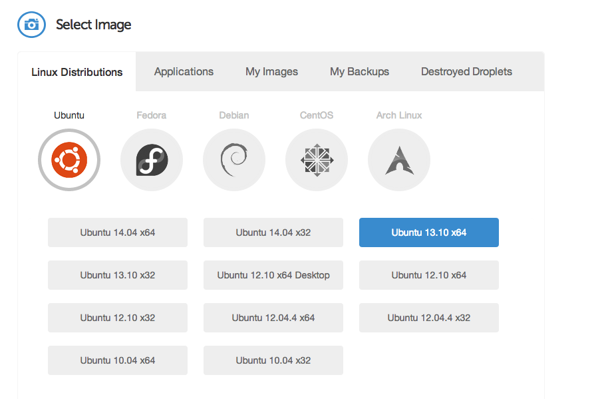Choose Ubuntu 12.10 x32 image
Screen dimensions: 602x399
(118, 318)
